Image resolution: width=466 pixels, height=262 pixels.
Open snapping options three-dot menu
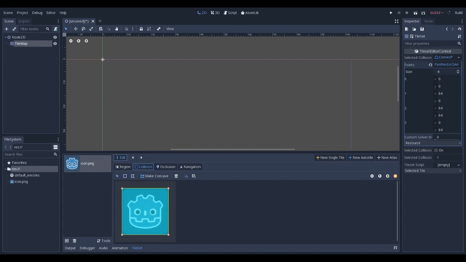[x=133, y=29]
